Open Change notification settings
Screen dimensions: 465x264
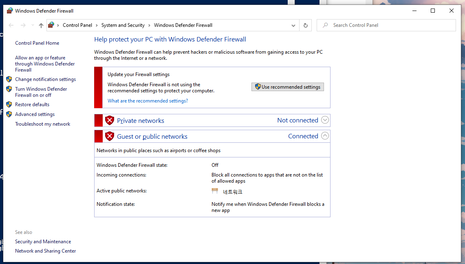click(45, 79)
